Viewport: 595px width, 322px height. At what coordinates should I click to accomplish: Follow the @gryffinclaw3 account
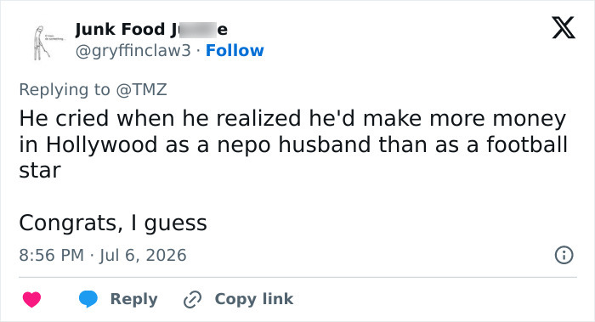point(235,50)
